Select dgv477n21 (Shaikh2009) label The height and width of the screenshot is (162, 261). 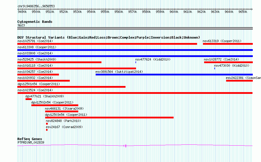[45, 96]
